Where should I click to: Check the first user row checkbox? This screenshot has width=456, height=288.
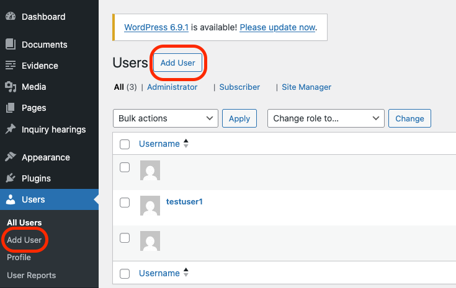point(125,167)
